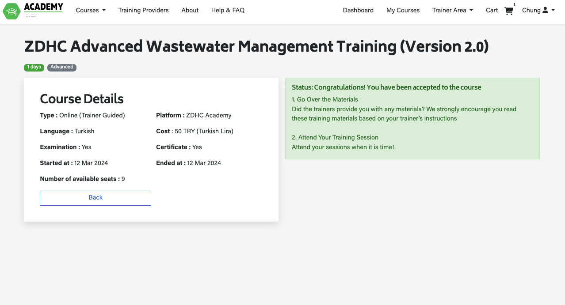This screenshot has width=565, height=305.
Task: Go to the About page
Action: point(190,10)
